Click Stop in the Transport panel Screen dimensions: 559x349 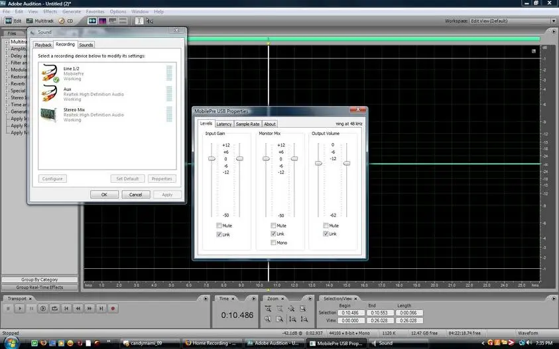(8, 309)
